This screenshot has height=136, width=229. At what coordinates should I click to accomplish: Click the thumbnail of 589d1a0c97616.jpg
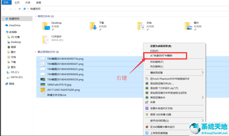43,85
